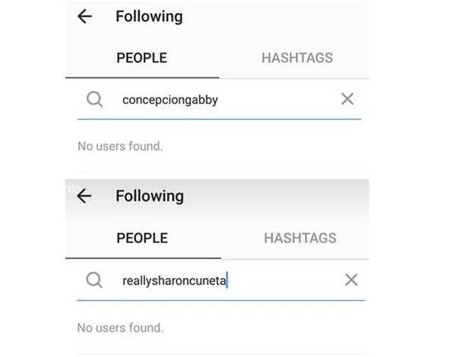The height and width of the screenshot is (357, 462).
Task: Click the magnifier icon beside concepciongabby
Action: click(x=94, y=99)
